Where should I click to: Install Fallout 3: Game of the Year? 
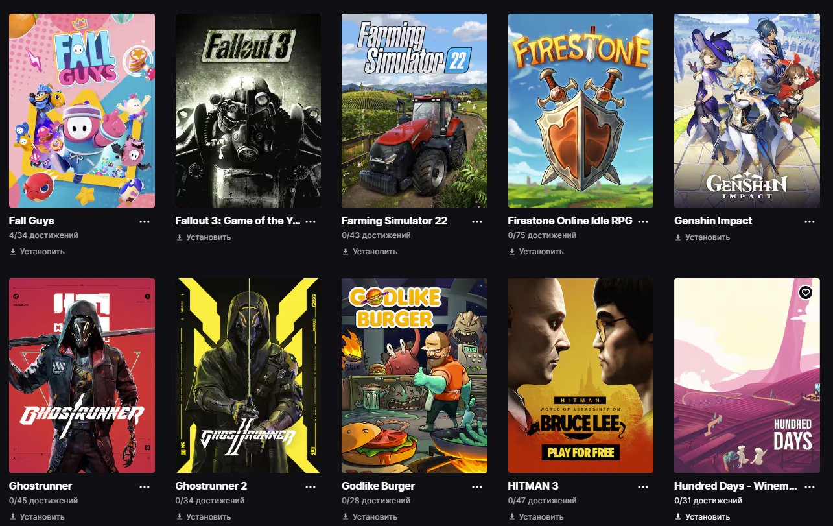click(x=203, y=237)
